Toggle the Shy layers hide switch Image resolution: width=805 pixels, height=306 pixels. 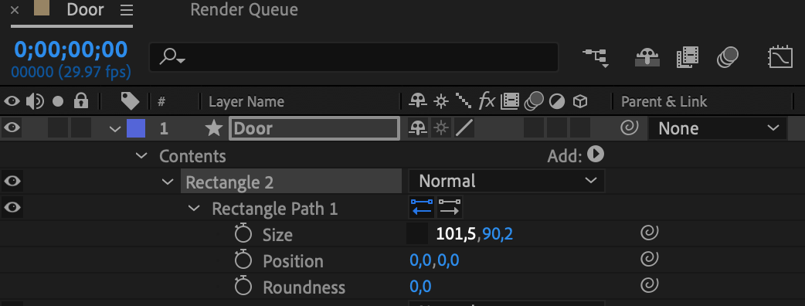647,57
